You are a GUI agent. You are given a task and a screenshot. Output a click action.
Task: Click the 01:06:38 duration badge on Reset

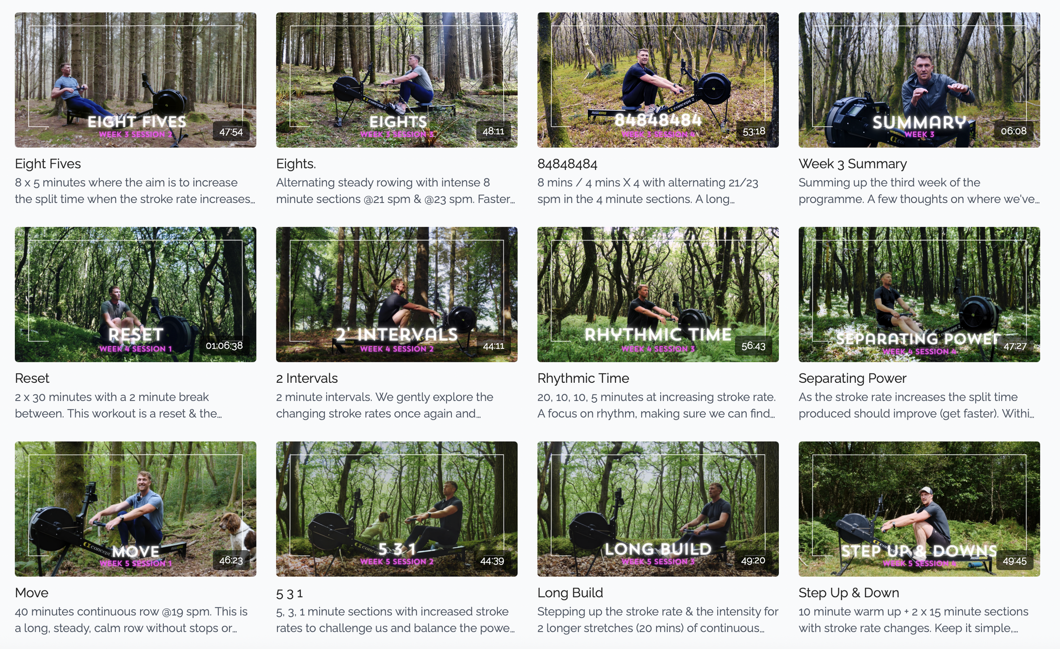[x=224, y=346]
